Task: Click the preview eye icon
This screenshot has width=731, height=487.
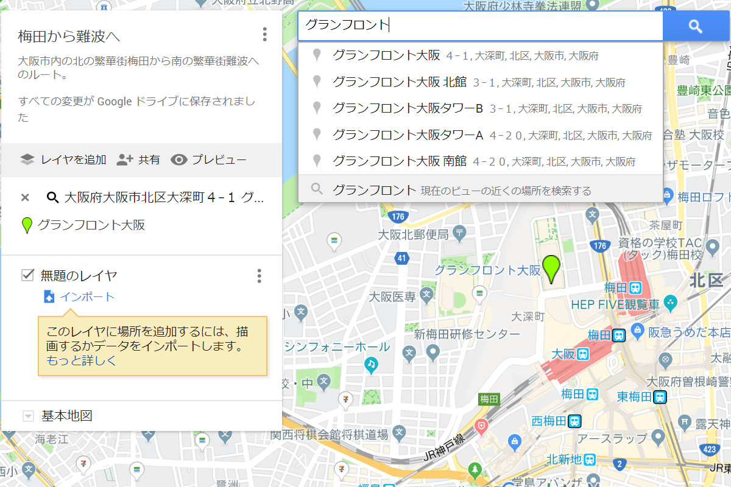Action: (x=178, y=159)
